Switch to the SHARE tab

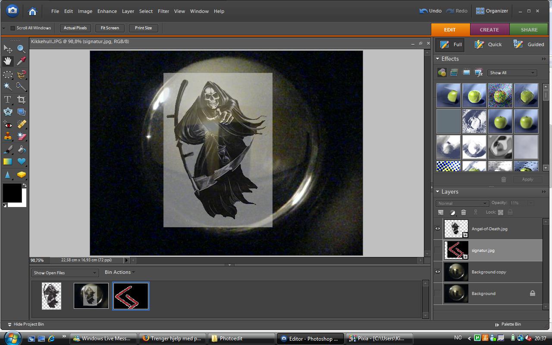pyautogui.click(x=529, y=29)
